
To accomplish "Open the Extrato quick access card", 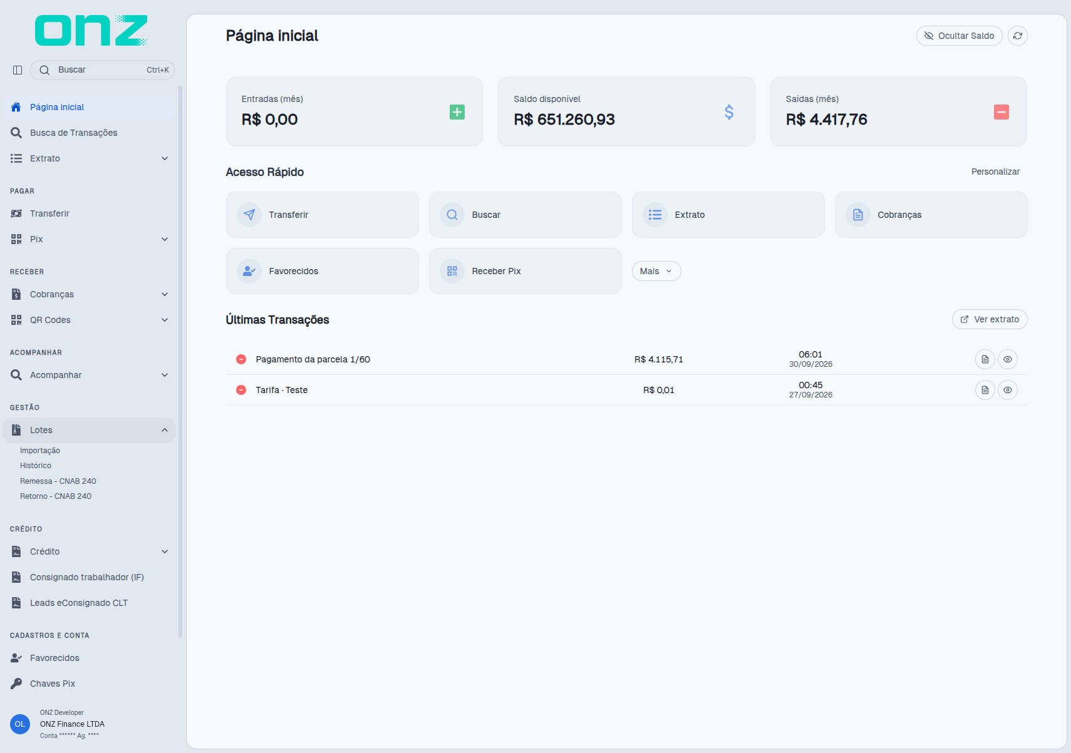I will click(728, 215).
